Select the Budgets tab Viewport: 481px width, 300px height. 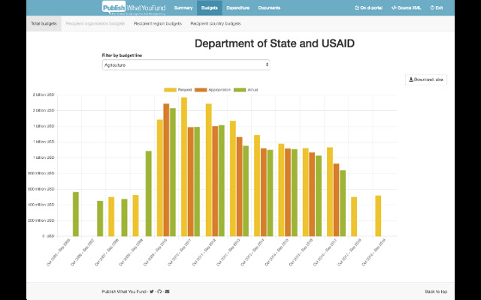tap(210, 8)
